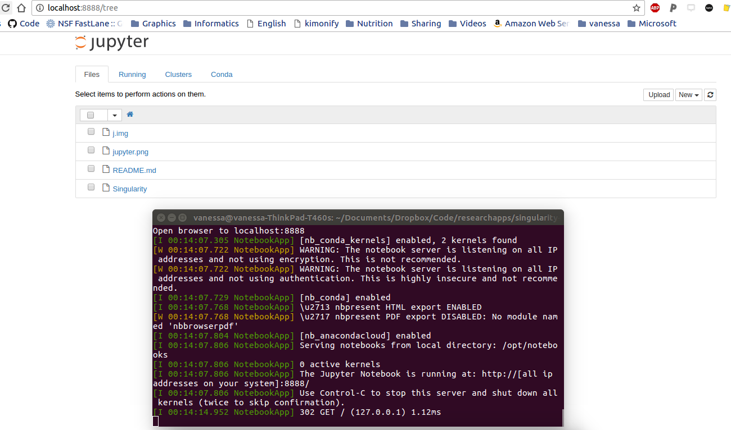Switch to the Files tab
This screenshot has height=430, width=731.
pyautogui.click(x=92, y=74)
